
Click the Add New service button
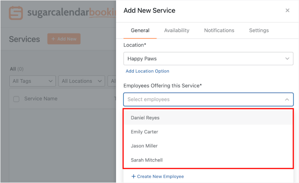tap(64, 39)
